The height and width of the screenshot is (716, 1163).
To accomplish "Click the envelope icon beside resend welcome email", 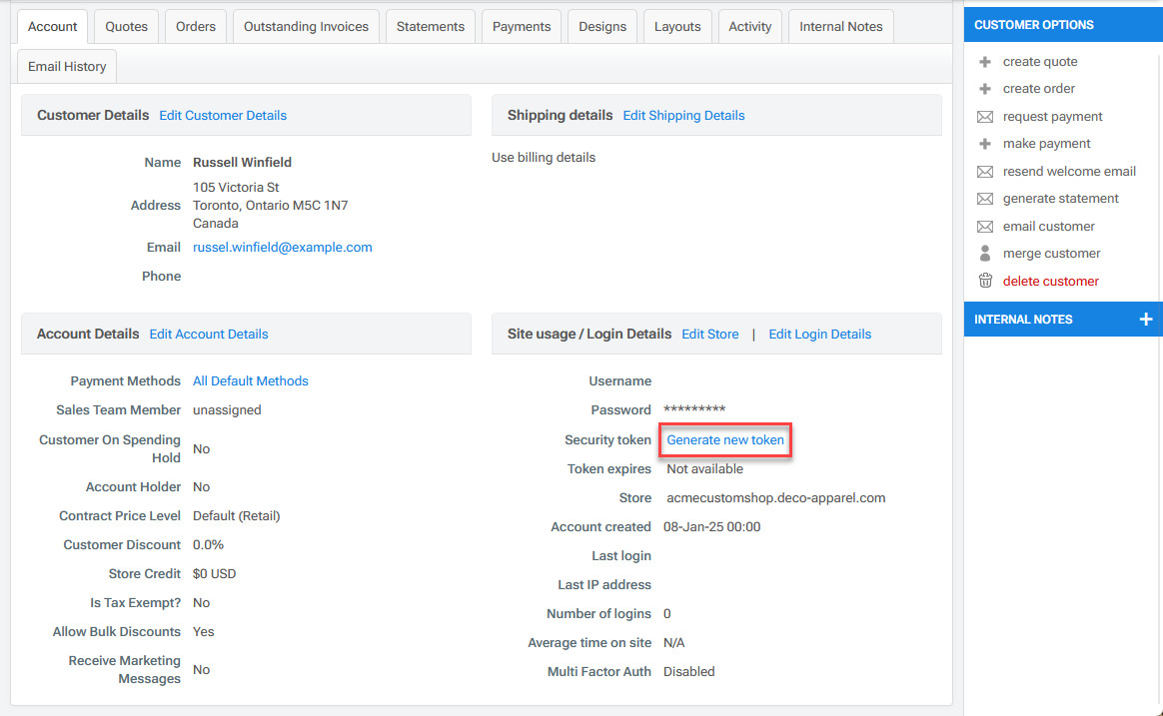I will (985, 172).
